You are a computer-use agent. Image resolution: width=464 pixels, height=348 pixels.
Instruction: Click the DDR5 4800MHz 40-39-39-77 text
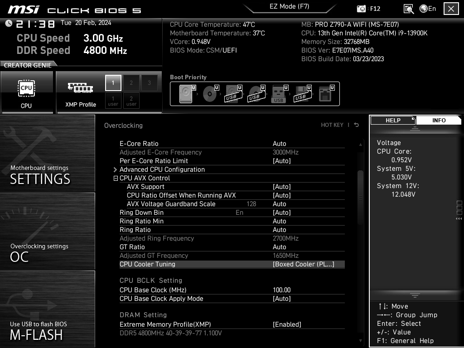[x=171, y=333]
